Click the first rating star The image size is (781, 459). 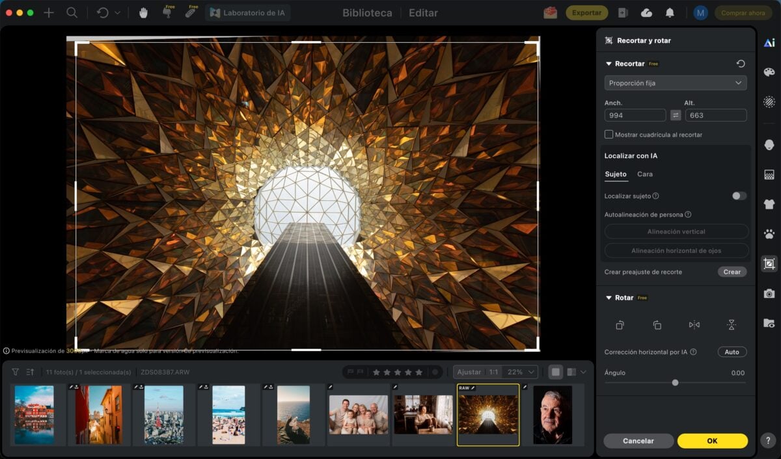pyautogui.click(x=376, y=372)
